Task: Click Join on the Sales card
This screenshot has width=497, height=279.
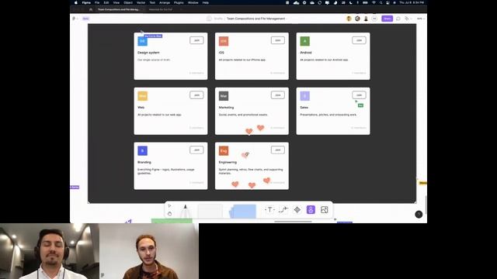Action: (359, 95)
